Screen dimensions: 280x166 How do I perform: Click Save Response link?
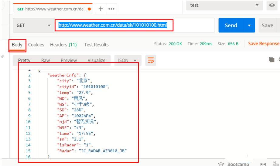[264, 44]
